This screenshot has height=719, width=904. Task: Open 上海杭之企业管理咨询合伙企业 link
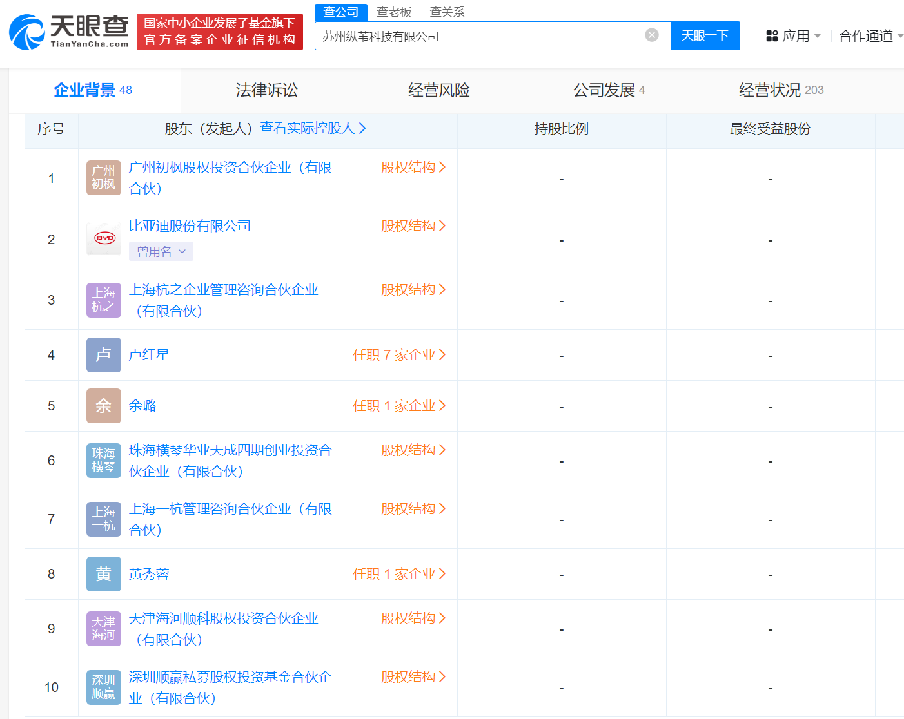pyautogui.click(x=224, y=300)
